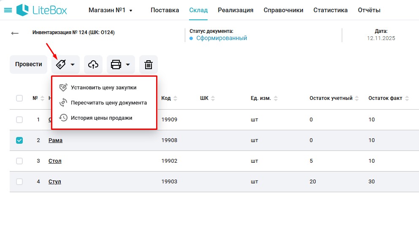Click the Код column header

166,98
